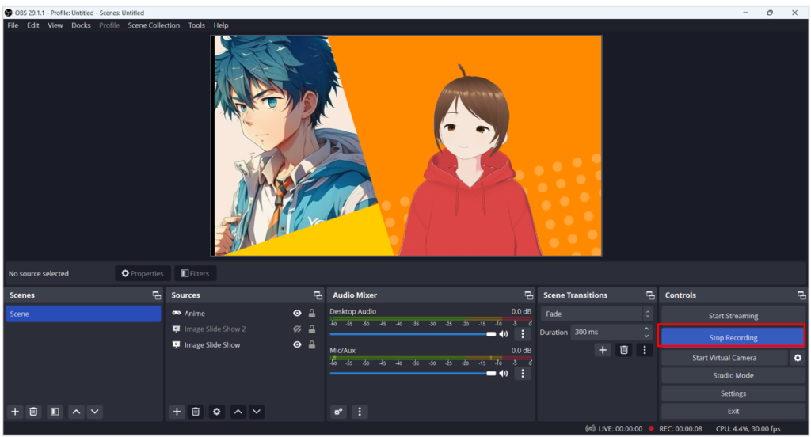
Task: Hide the Anime source
Action: [297, 313]
